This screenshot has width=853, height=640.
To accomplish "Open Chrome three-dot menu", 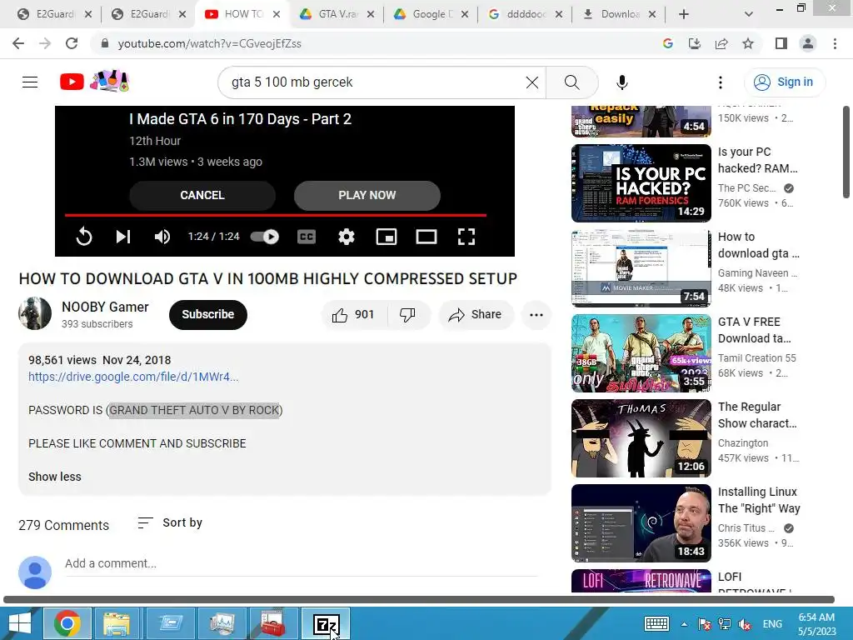I will [x=835, y=43].
